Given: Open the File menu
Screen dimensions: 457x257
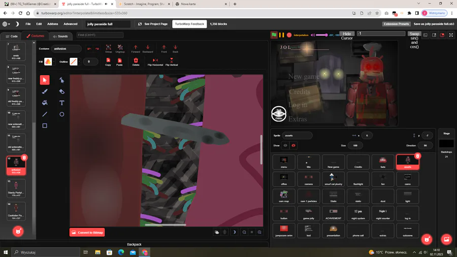Looking at the screenshot, I should 28,24.
